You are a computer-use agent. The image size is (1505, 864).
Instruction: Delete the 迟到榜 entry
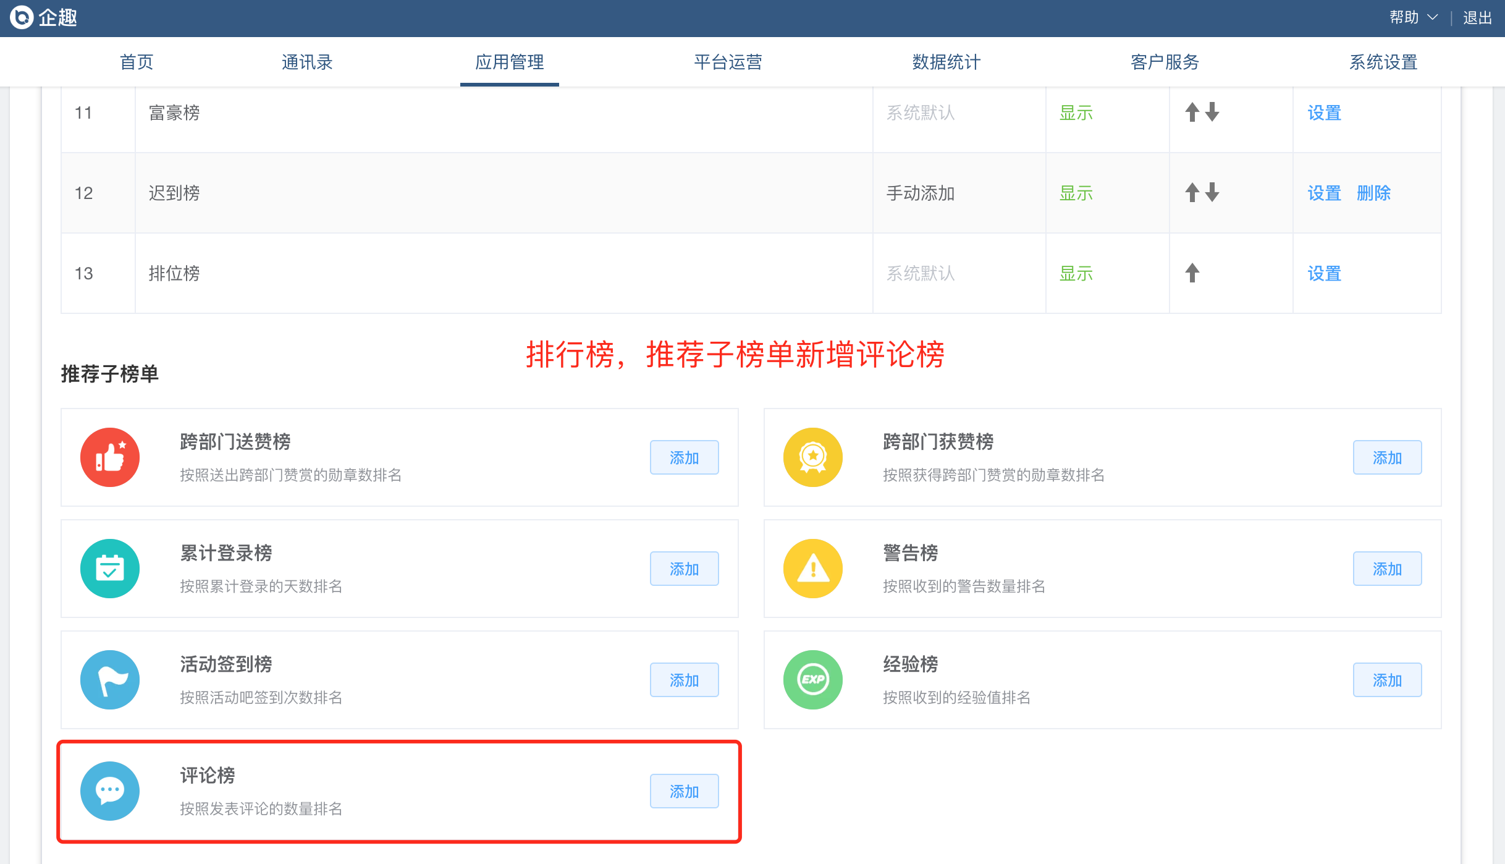(1373, 193)
